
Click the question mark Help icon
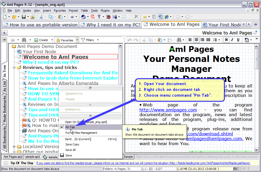pos(99,17)
